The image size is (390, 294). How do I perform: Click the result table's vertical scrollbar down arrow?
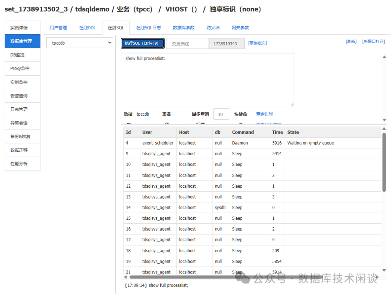coord(384,270)
